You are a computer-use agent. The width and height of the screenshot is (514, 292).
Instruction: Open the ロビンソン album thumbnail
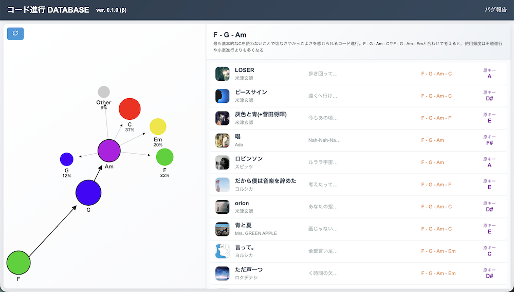(222, 162)
